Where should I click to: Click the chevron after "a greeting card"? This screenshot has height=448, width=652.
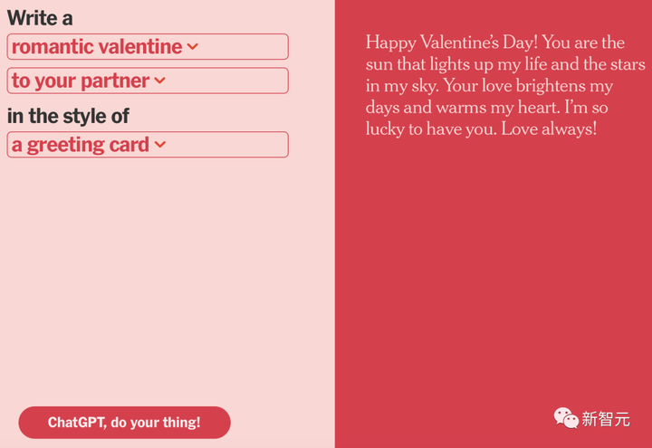coord(160,145)
